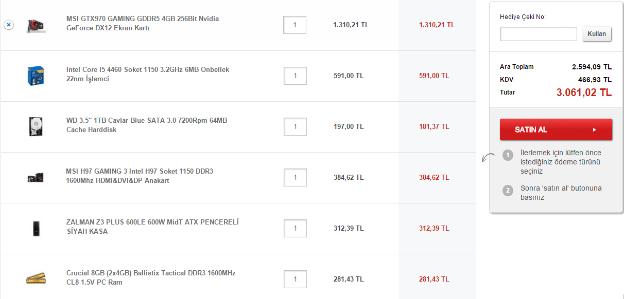Select quantity box for Crucial RAM

pyautogui.click(x=295, y=279)
